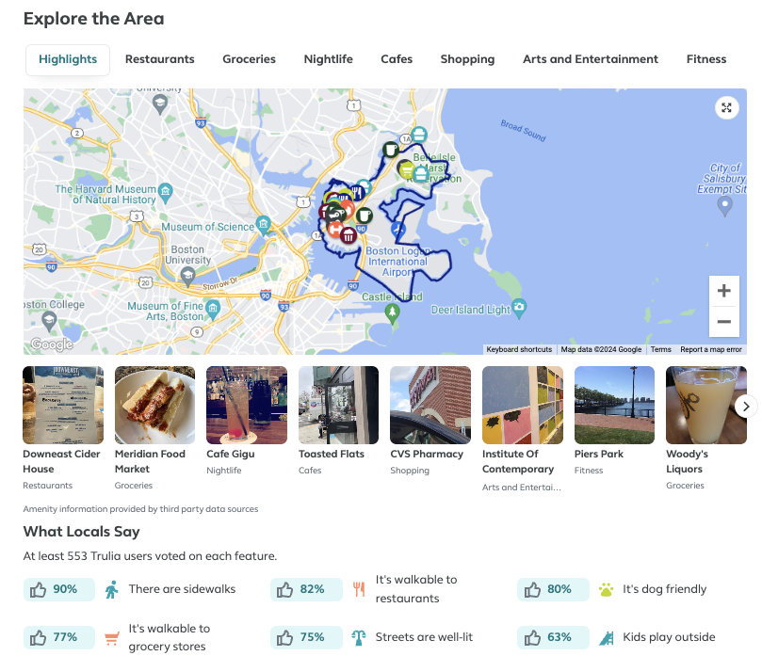Click thumbs-up 63% kids play outside
The image size is (762, 672).
click(553, 637)
